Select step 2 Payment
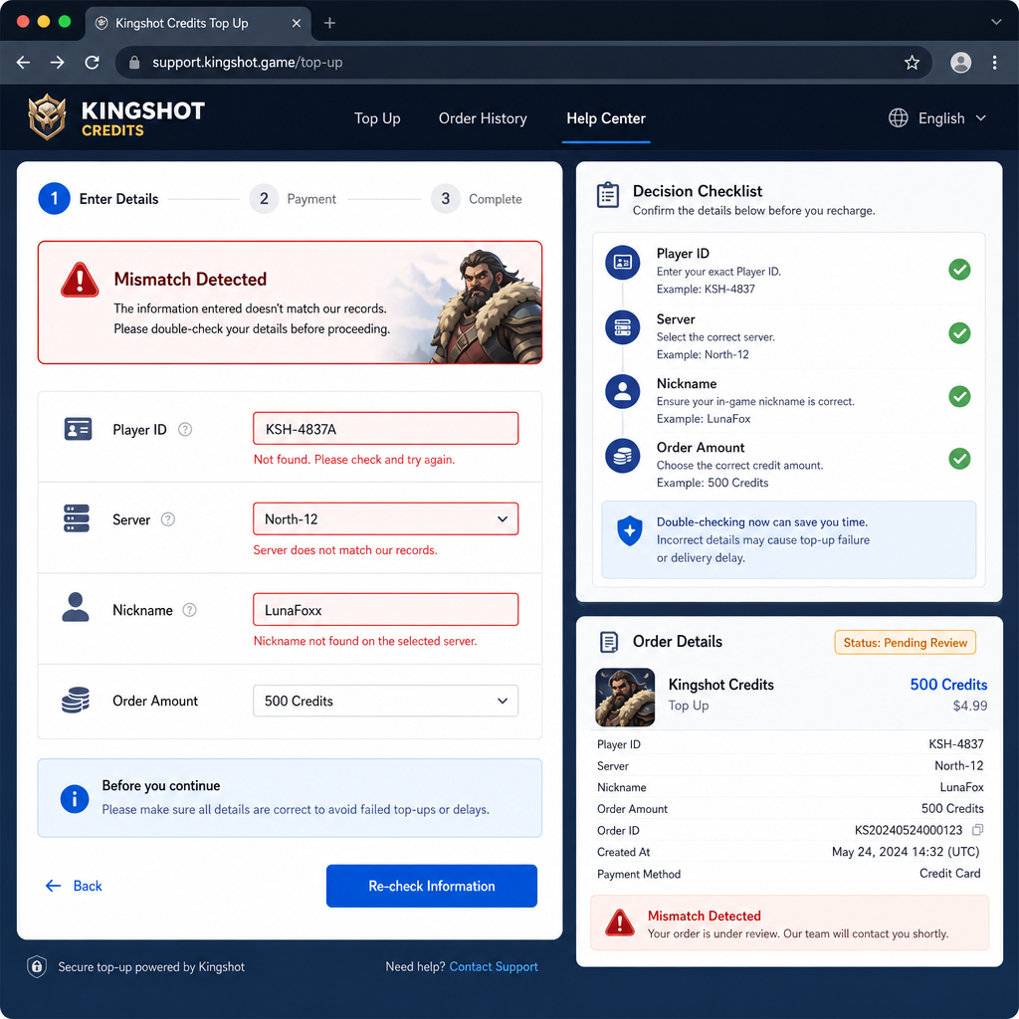1019x1019 pixels. click(293, 199)
